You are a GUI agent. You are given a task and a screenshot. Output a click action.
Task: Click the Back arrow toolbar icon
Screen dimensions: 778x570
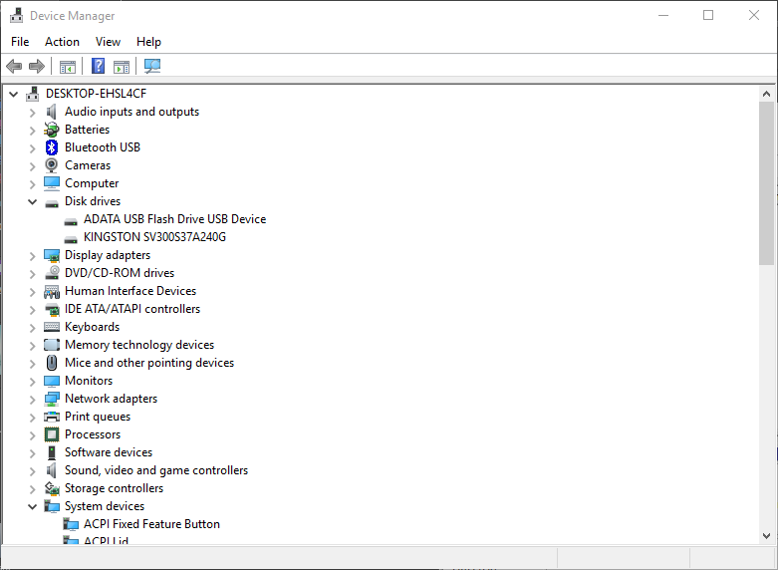[x=14, y=66]
